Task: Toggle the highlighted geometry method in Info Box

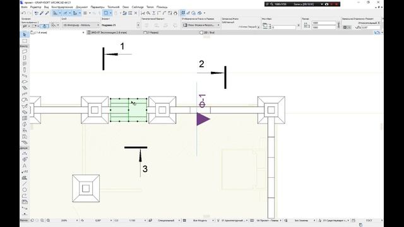Action: pos(44,26)
